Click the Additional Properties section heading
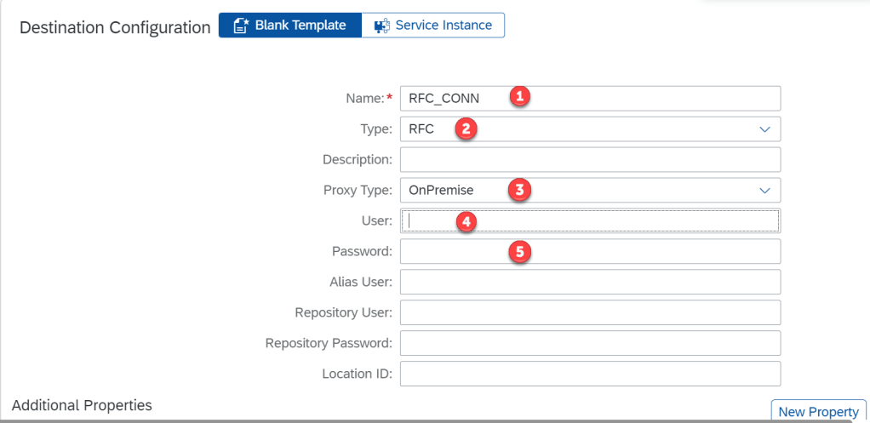 (82, 405)
